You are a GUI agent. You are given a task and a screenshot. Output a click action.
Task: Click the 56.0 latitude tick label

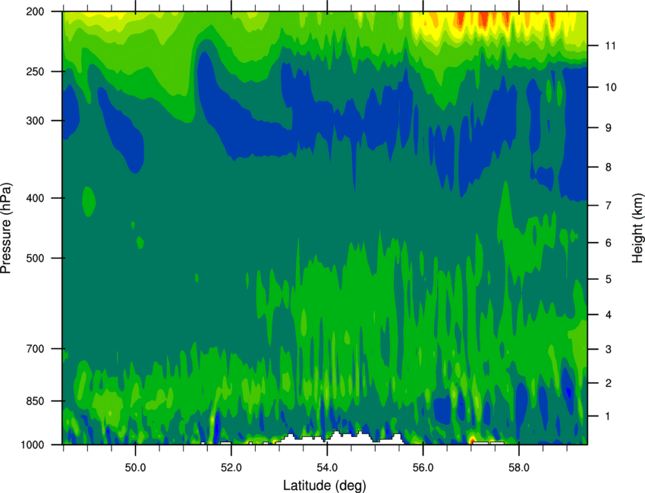point(423,468)
